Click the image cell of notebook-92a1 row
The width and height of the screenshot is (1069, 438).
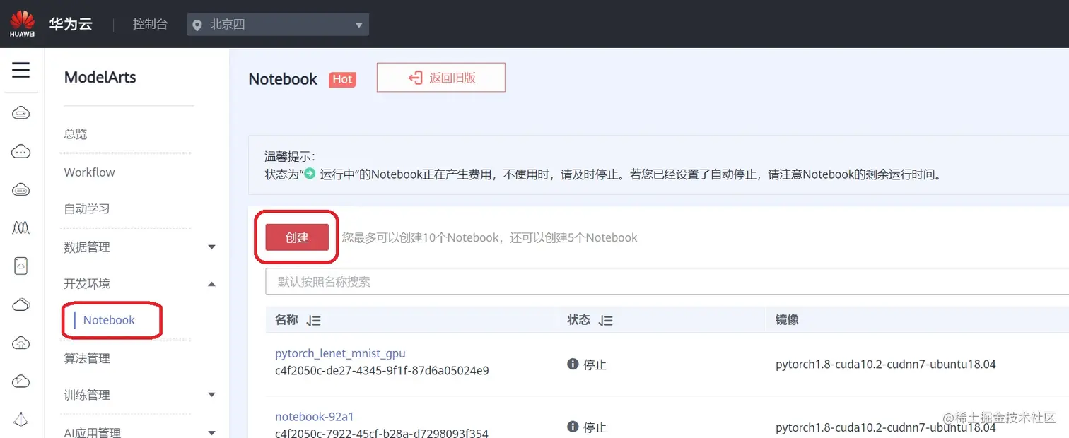(886, 427)
